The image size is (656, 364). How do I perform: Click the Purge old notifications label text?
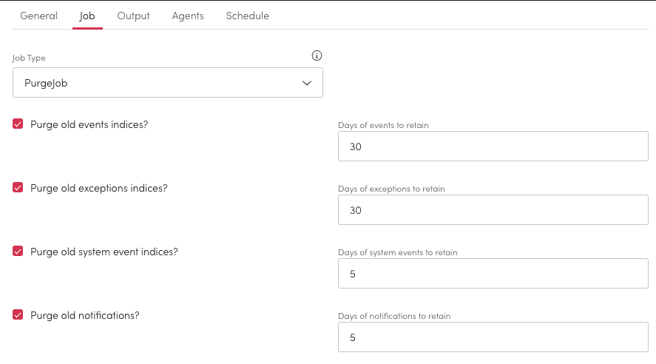tap(85, 315)
